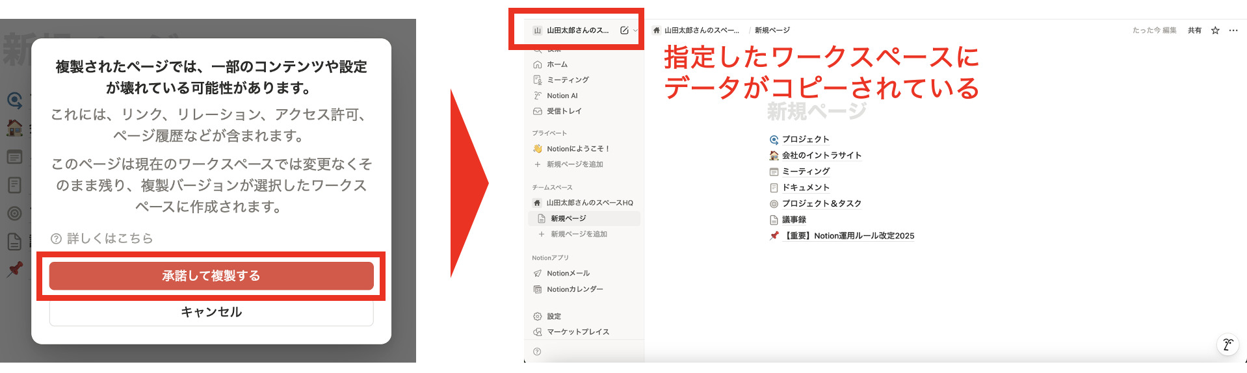Screen dimensions: 1247x373
Task: Click the floating Notion AI button
Action: point(1227,344)
